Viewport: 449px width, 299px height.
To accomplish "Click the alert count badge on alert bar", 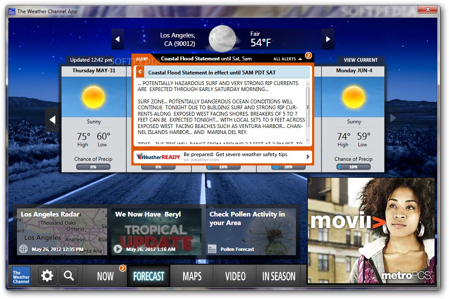I will [x=308, y=55].
